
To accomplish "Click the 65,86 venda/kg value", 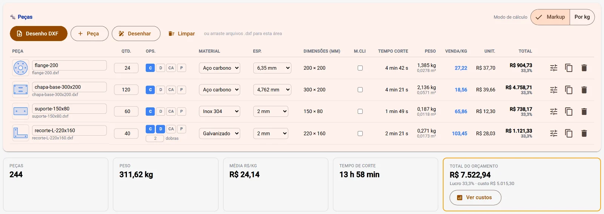I will click(461, 112).
